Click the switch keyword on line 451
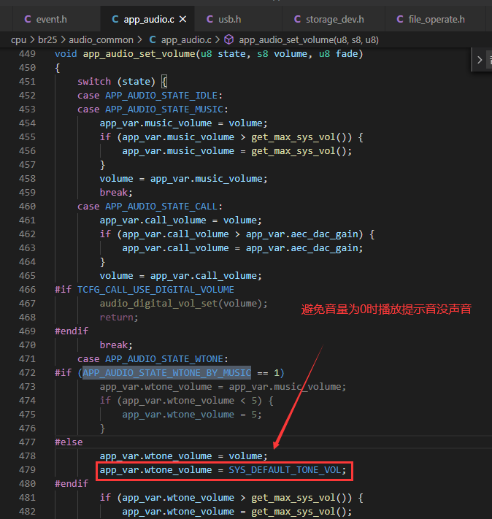 click(94, 82)
